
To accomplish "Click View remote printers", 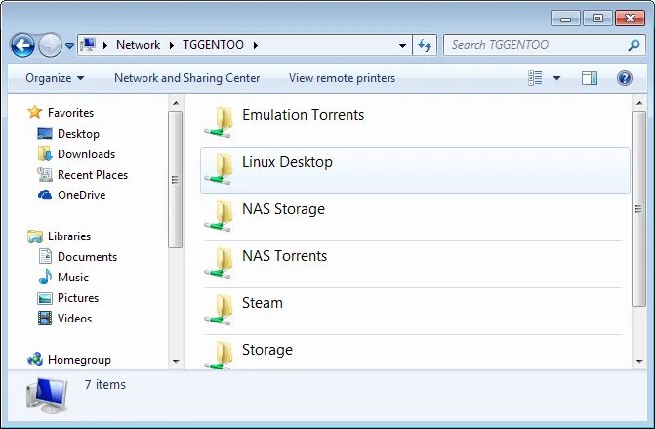I will [x=342, y=78].
